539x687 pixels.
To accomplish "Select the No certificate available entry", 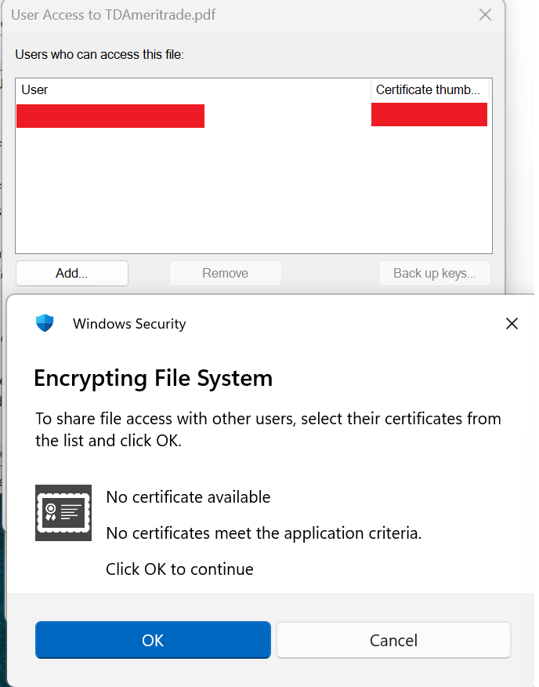I will [x=188, y=497].
